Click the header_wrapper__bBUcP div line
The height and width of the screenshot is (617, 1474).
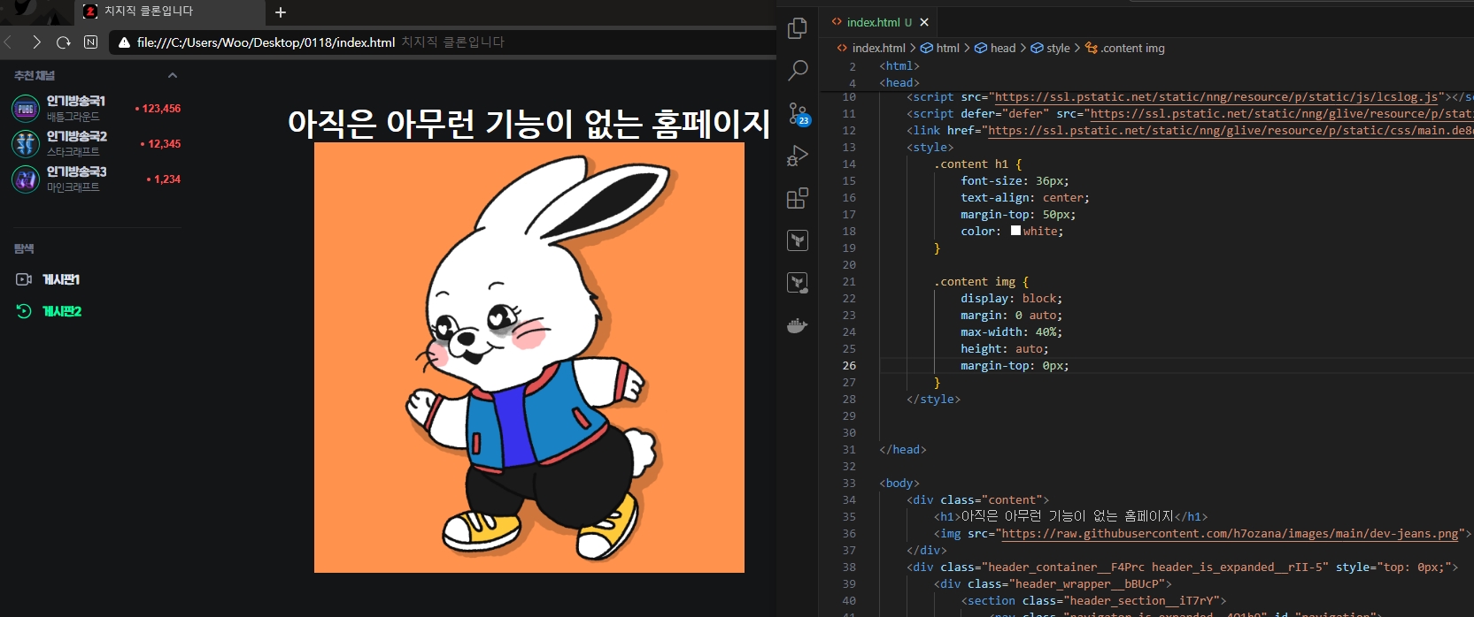tap(1053, 584)
